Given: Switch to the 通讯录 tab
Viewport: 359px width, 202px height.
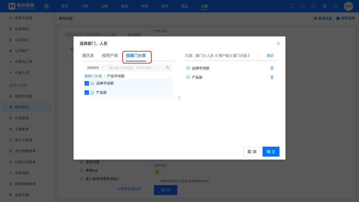Looking at the screenshot, I should click(x=87, y=55).
